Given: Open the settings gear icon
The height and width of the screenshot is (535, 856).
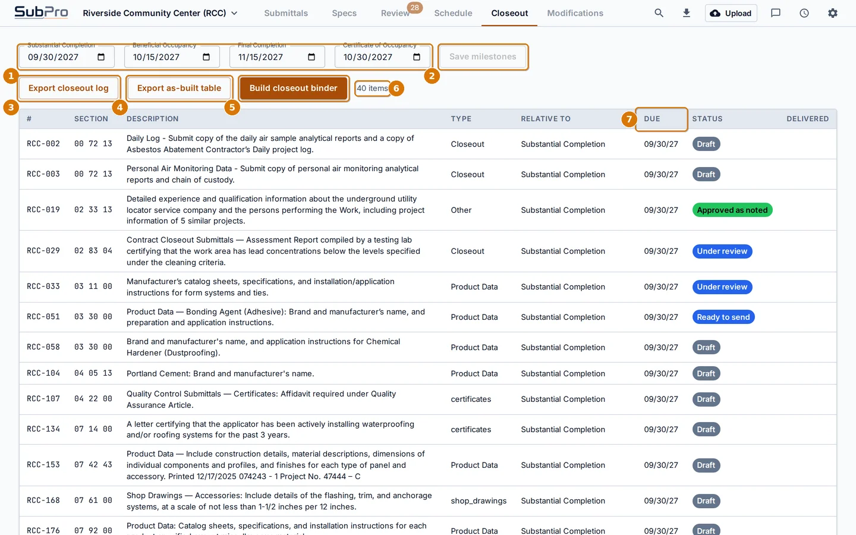Looking at the screenshot, I should [x=833, y=13].
